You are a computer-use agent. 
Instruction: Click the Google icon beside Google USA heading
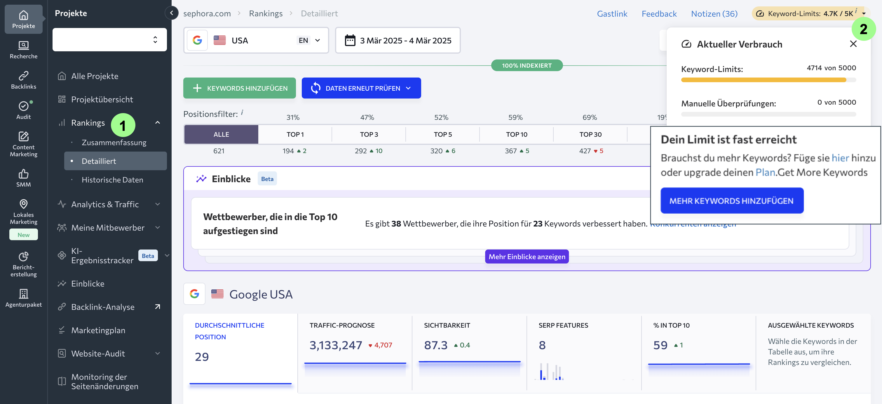pos(194,294)
